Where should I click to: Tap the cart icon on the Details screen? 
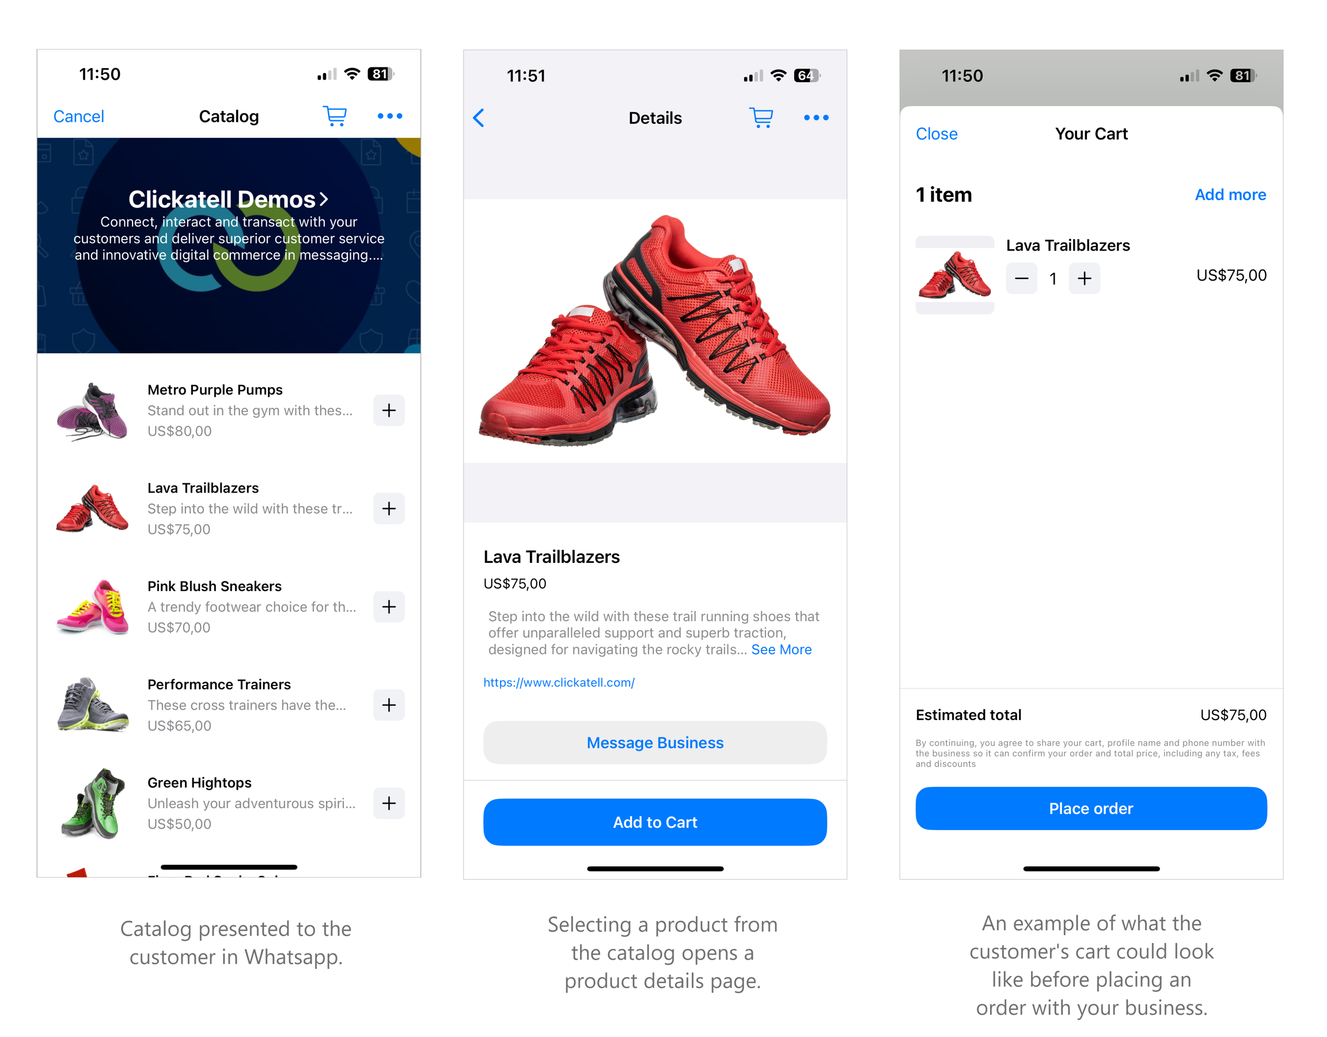[x=761, y=118]
